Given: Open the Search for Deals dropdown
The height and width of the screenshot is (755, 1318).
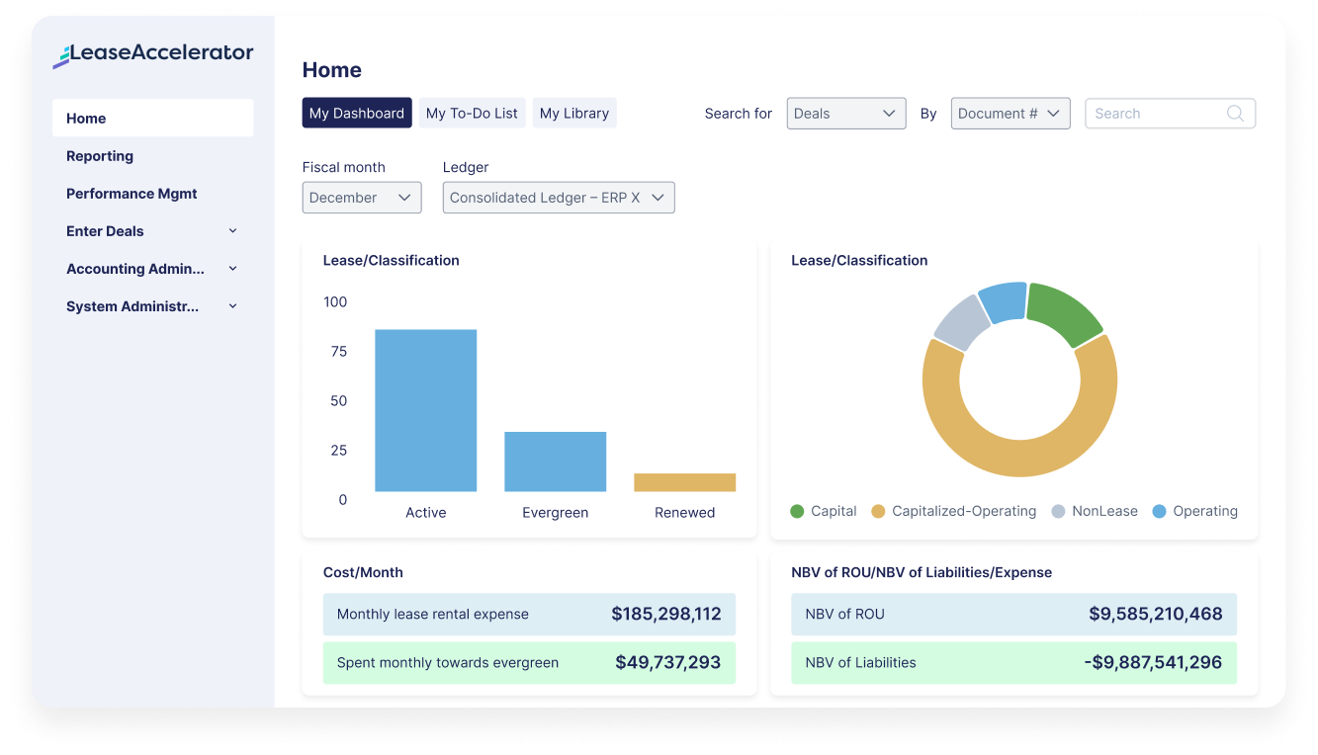Looking at the screenshot, I should [845, 113].
